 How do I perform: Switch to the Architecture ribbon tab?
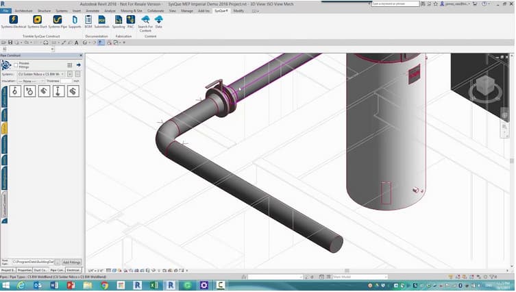(x=24, y=11)
